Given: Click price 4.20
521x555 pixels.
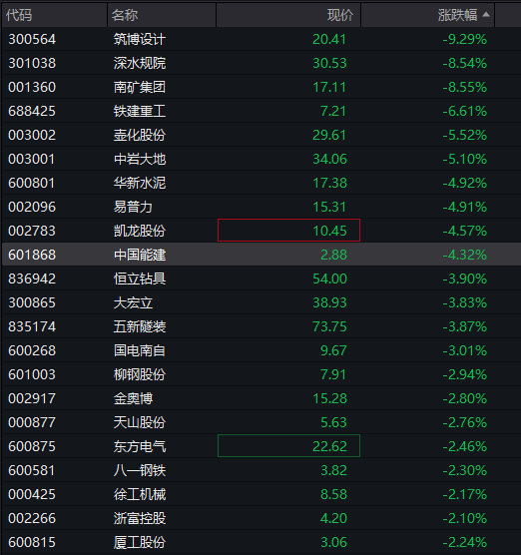Looking at the screenshot, I should (333, 518).
